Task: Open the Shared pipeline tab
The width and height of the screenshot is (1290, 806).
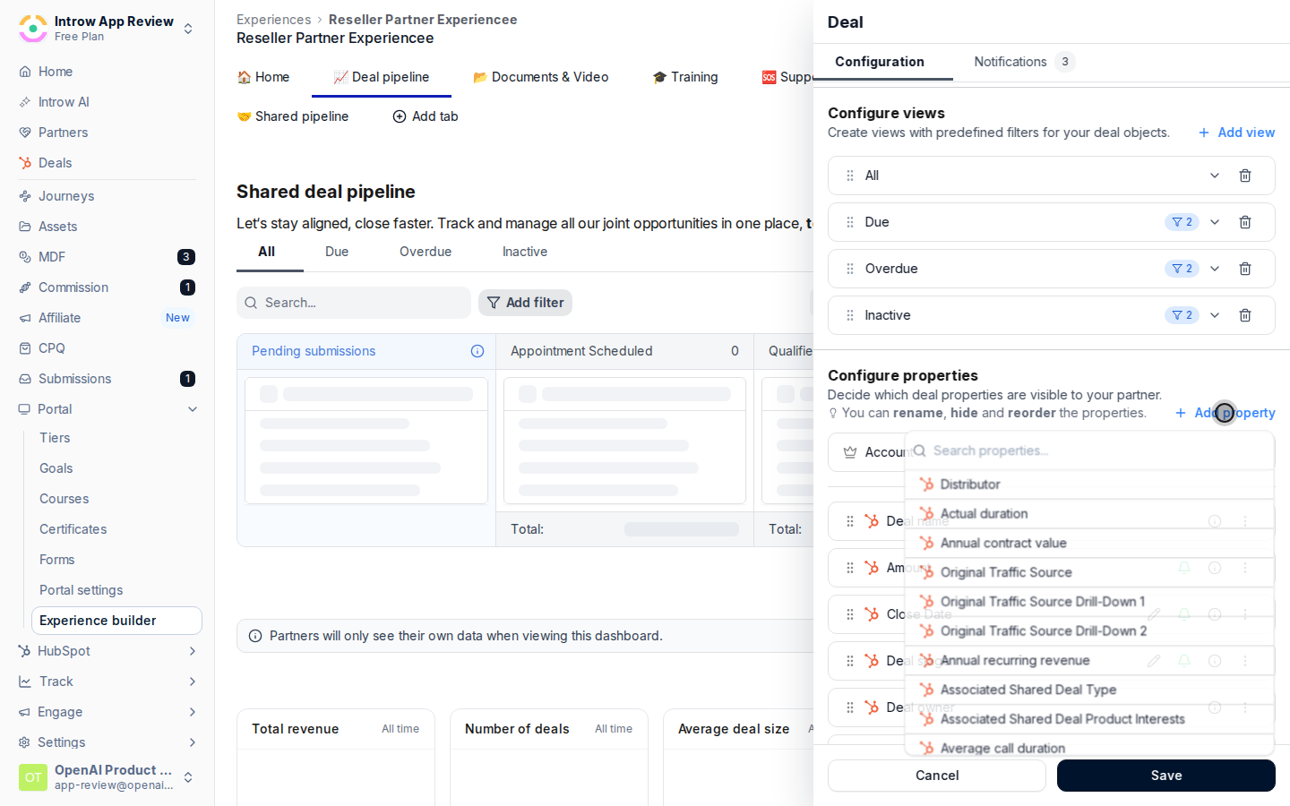Action: click(x=293, y=116)
